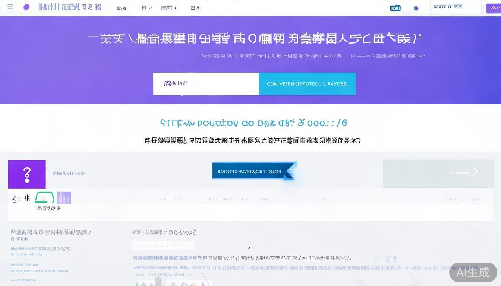Expand the gray card using its right arrow chevron

coord(475,172)
